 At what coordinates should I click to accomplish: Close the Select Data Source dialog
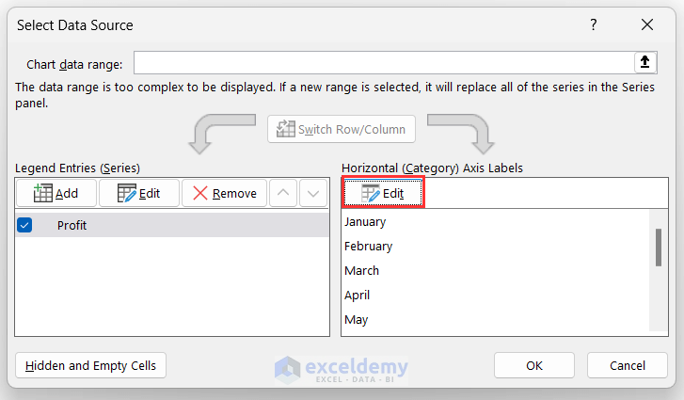[x=646, y=25]
